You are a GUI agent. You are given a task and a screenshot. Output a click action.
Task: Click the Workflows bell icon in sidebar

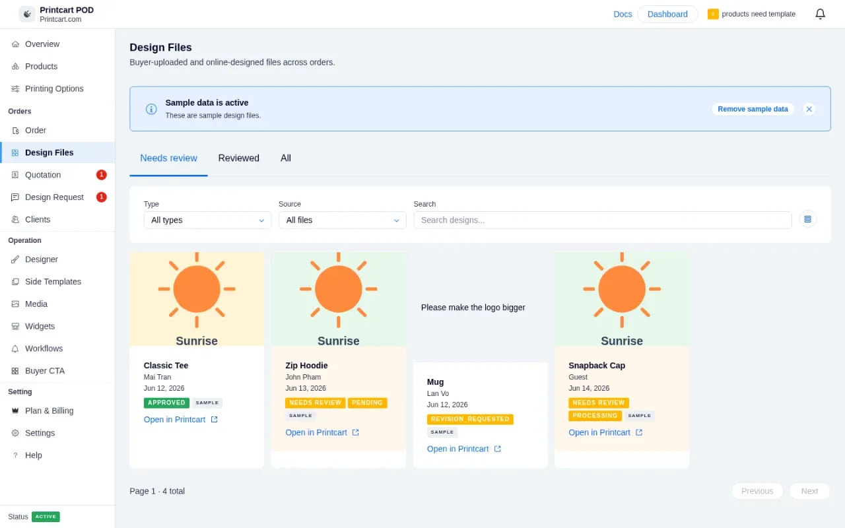(x=15, y=348)
